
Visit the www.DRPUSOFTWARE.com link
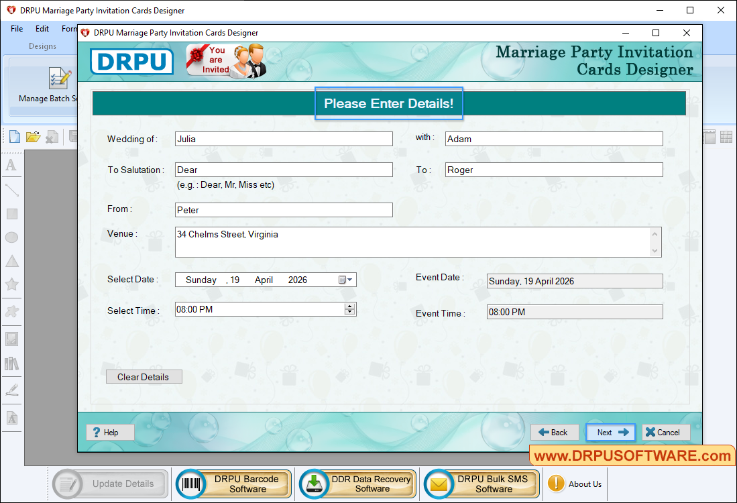(x=634, y=455)
